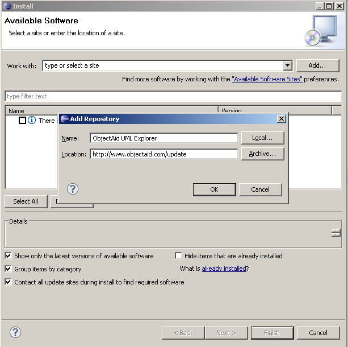
Task: Click the Details pane scroll control icon
Action: coord(336,233)
